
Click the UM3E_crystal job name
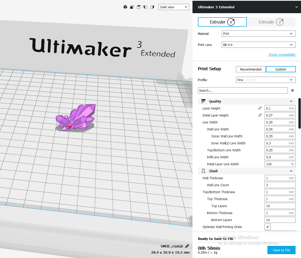point(172,246)
